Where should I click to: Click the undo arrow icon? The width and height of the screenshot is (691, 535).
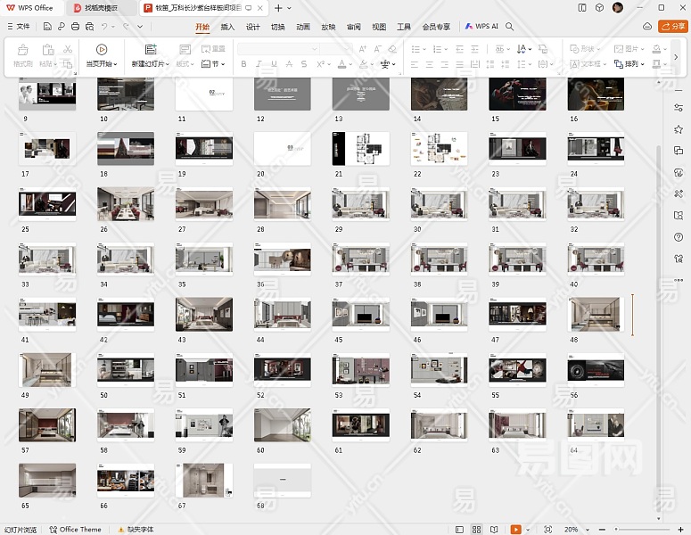click(x=105, y=27)
